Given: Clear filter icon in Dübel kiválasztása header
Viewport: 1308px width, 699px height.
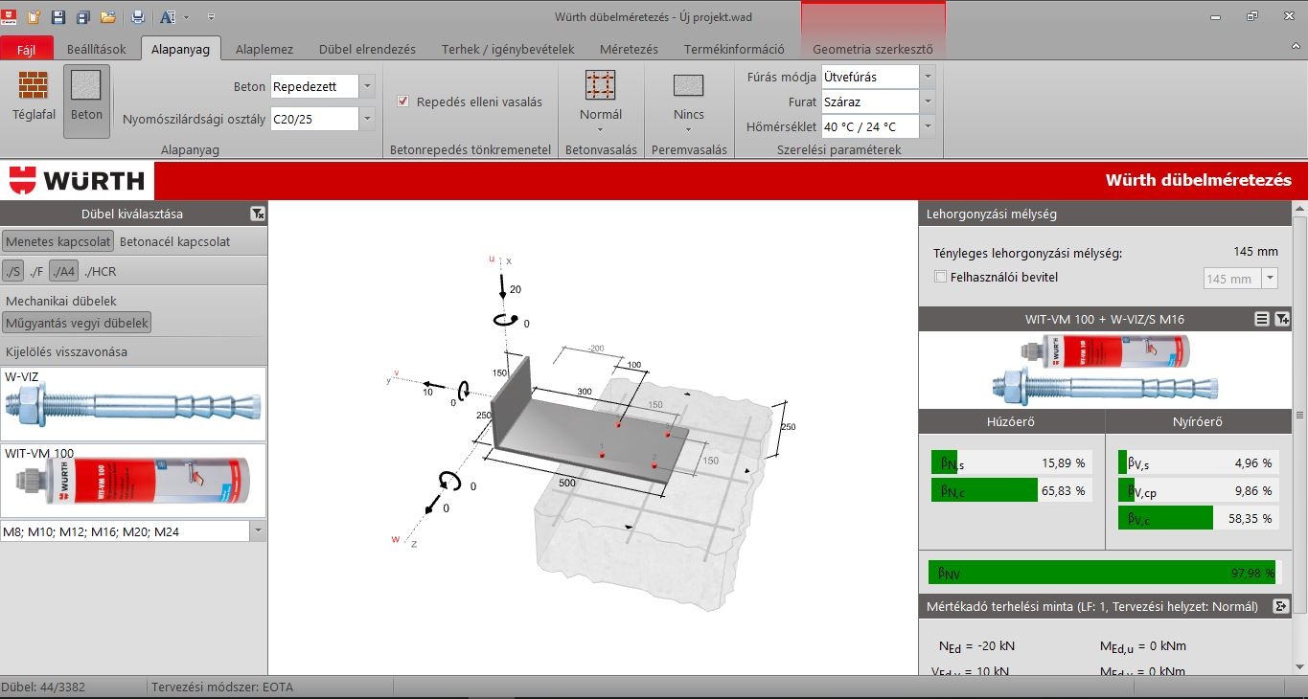Looking at the screenshot, I should (x=257, y=214).
